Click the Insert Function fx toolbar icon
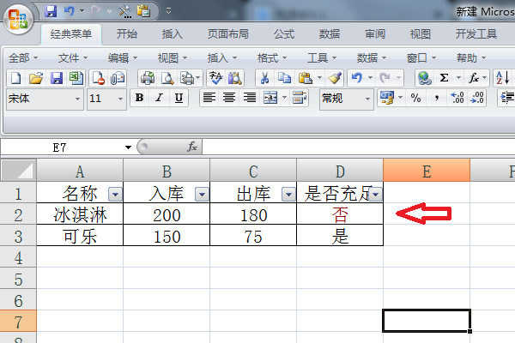Viewport: 515px width, 343px height. tap(473, 78)
